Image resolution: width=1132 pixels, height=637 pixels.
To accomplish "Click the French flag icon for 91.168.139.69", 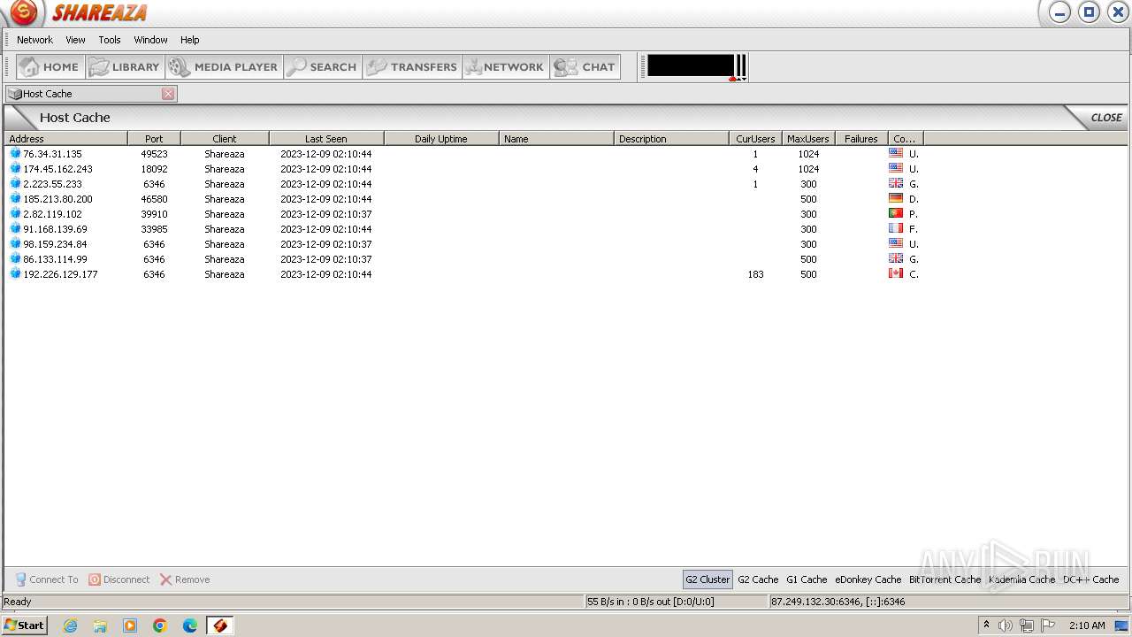I will [x=896, y=228].
